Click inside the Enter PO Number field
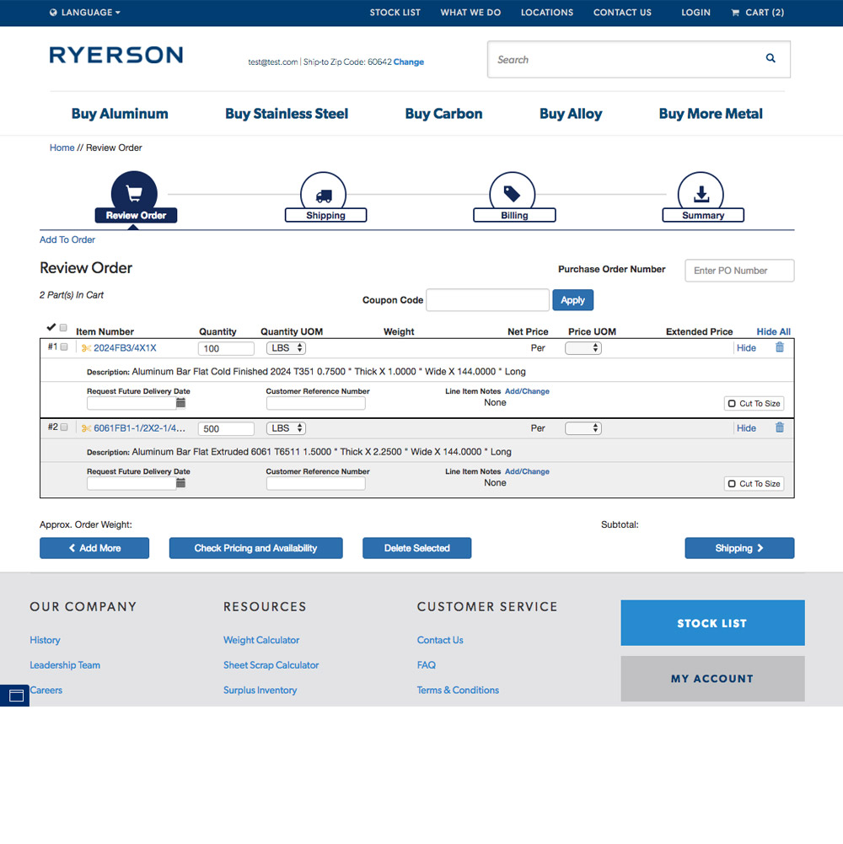 tap(739, 270)
